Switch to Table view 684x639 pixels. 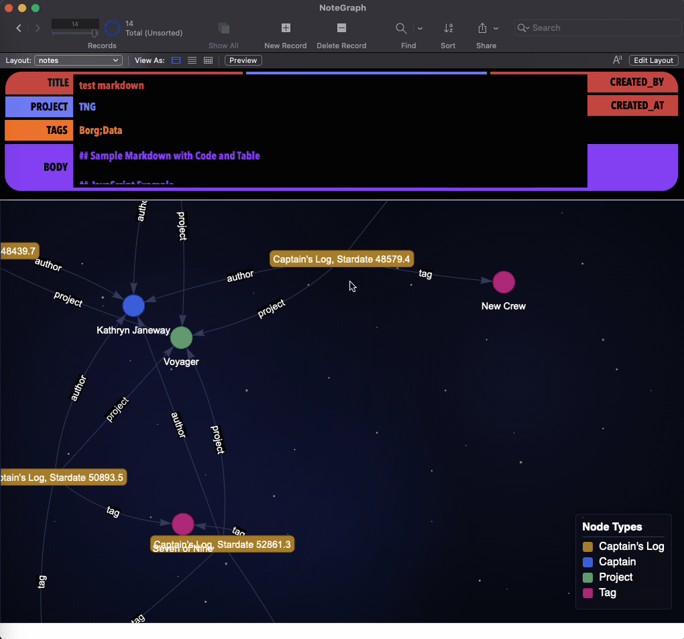[x=208, y=60]
